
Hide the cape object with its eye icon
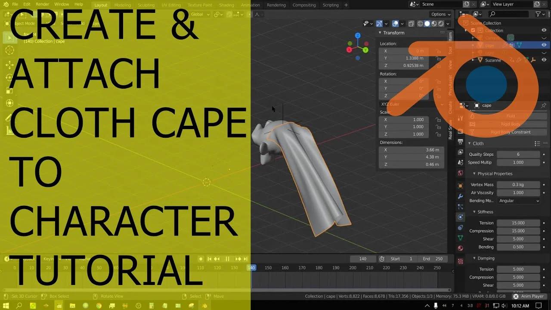(x=544, y=45)
